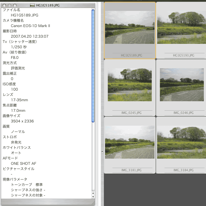Select the IMG_0246.JPG thumbnail image
The width and height of the screenshot is (206, 206).
coord(182,85)
